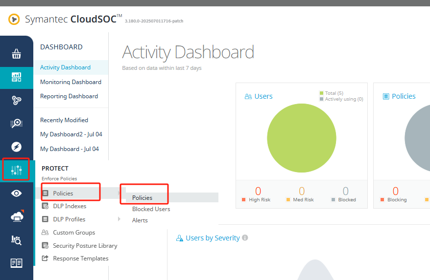This screenshot has height=280, width=430.
Task: Select the Dashboard icon in sidebar
Action: (x=17, y=77)
